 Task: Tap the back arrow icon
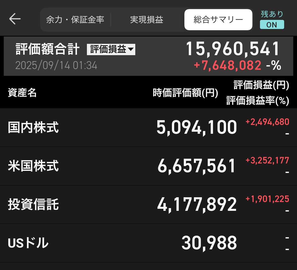point(15,19)
